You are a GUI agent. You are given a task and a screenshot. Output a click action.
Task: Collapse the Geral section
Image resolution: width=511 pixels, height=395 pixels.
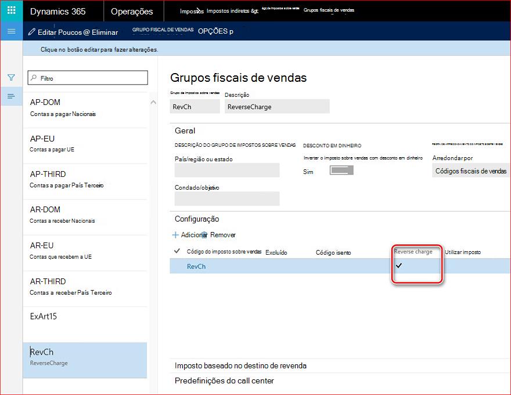[x=185, y=131]
